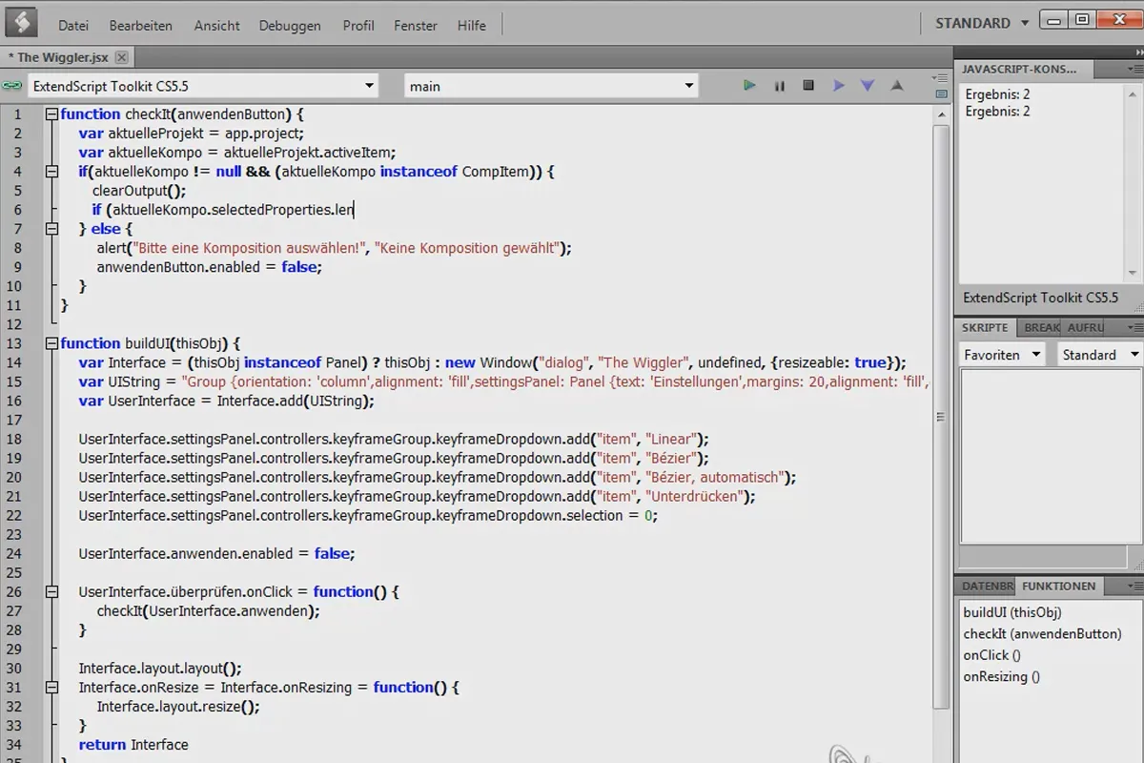Collapse the else block on line 7
Screen dimensions: 1144x763
51,229
